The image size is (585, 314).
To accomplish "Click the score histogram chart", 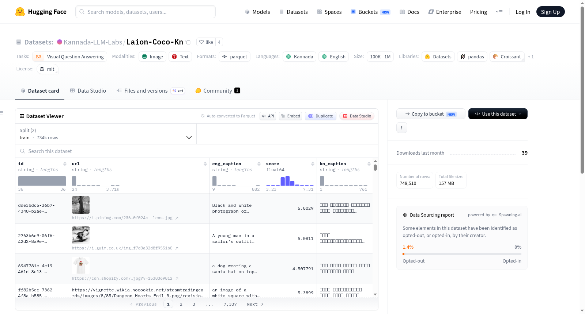I will tap(290, 181).
